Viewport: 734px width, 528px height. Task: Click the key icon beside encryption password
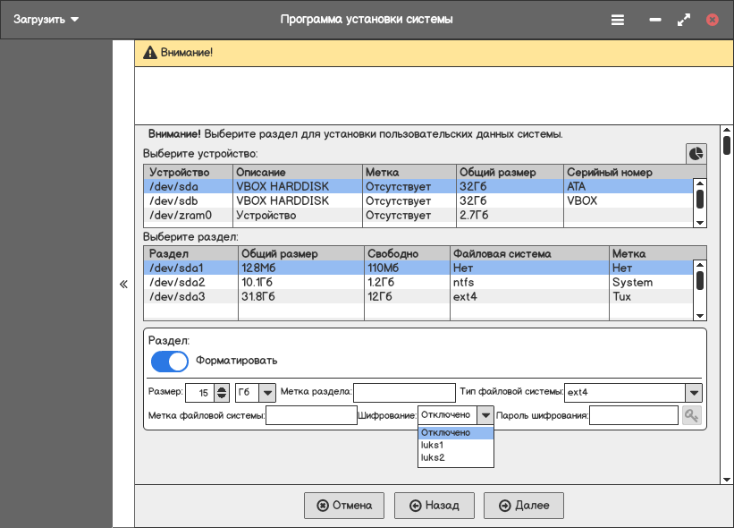[x=691, y=415]
